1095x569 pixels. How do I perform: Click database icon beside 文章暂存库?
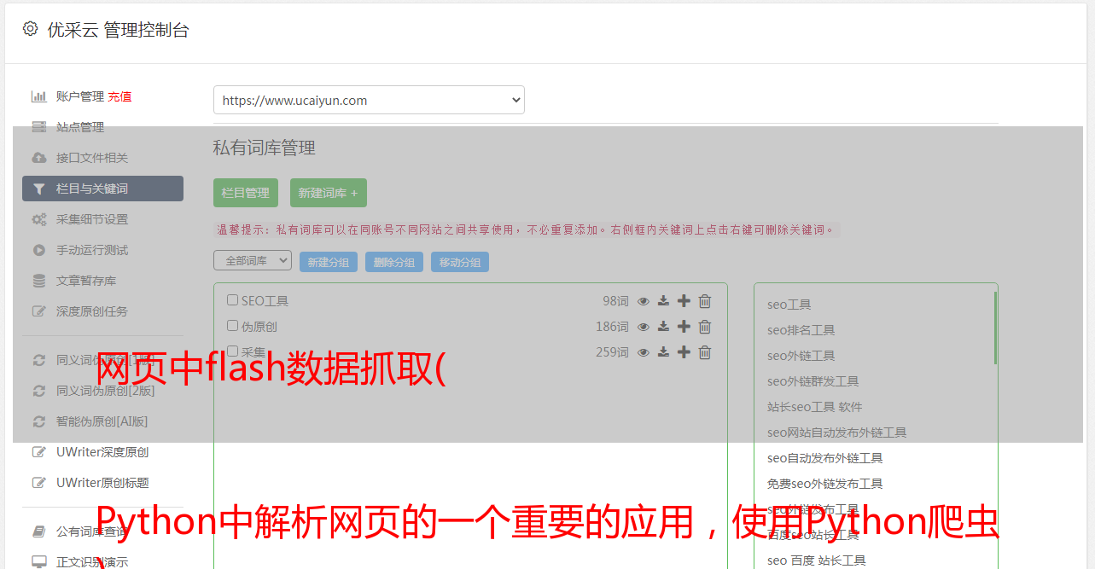[x=39, y=281]
